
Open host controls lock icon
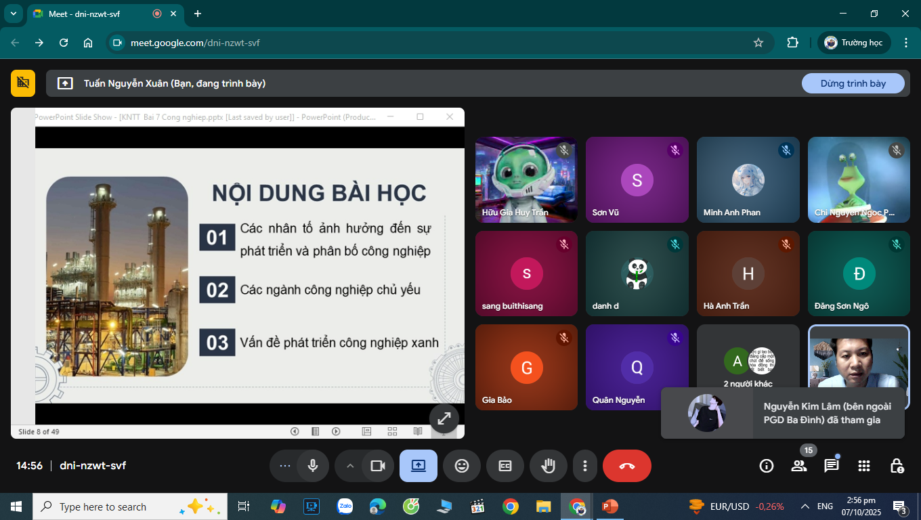pyautogui.click(x=896, y=466)
